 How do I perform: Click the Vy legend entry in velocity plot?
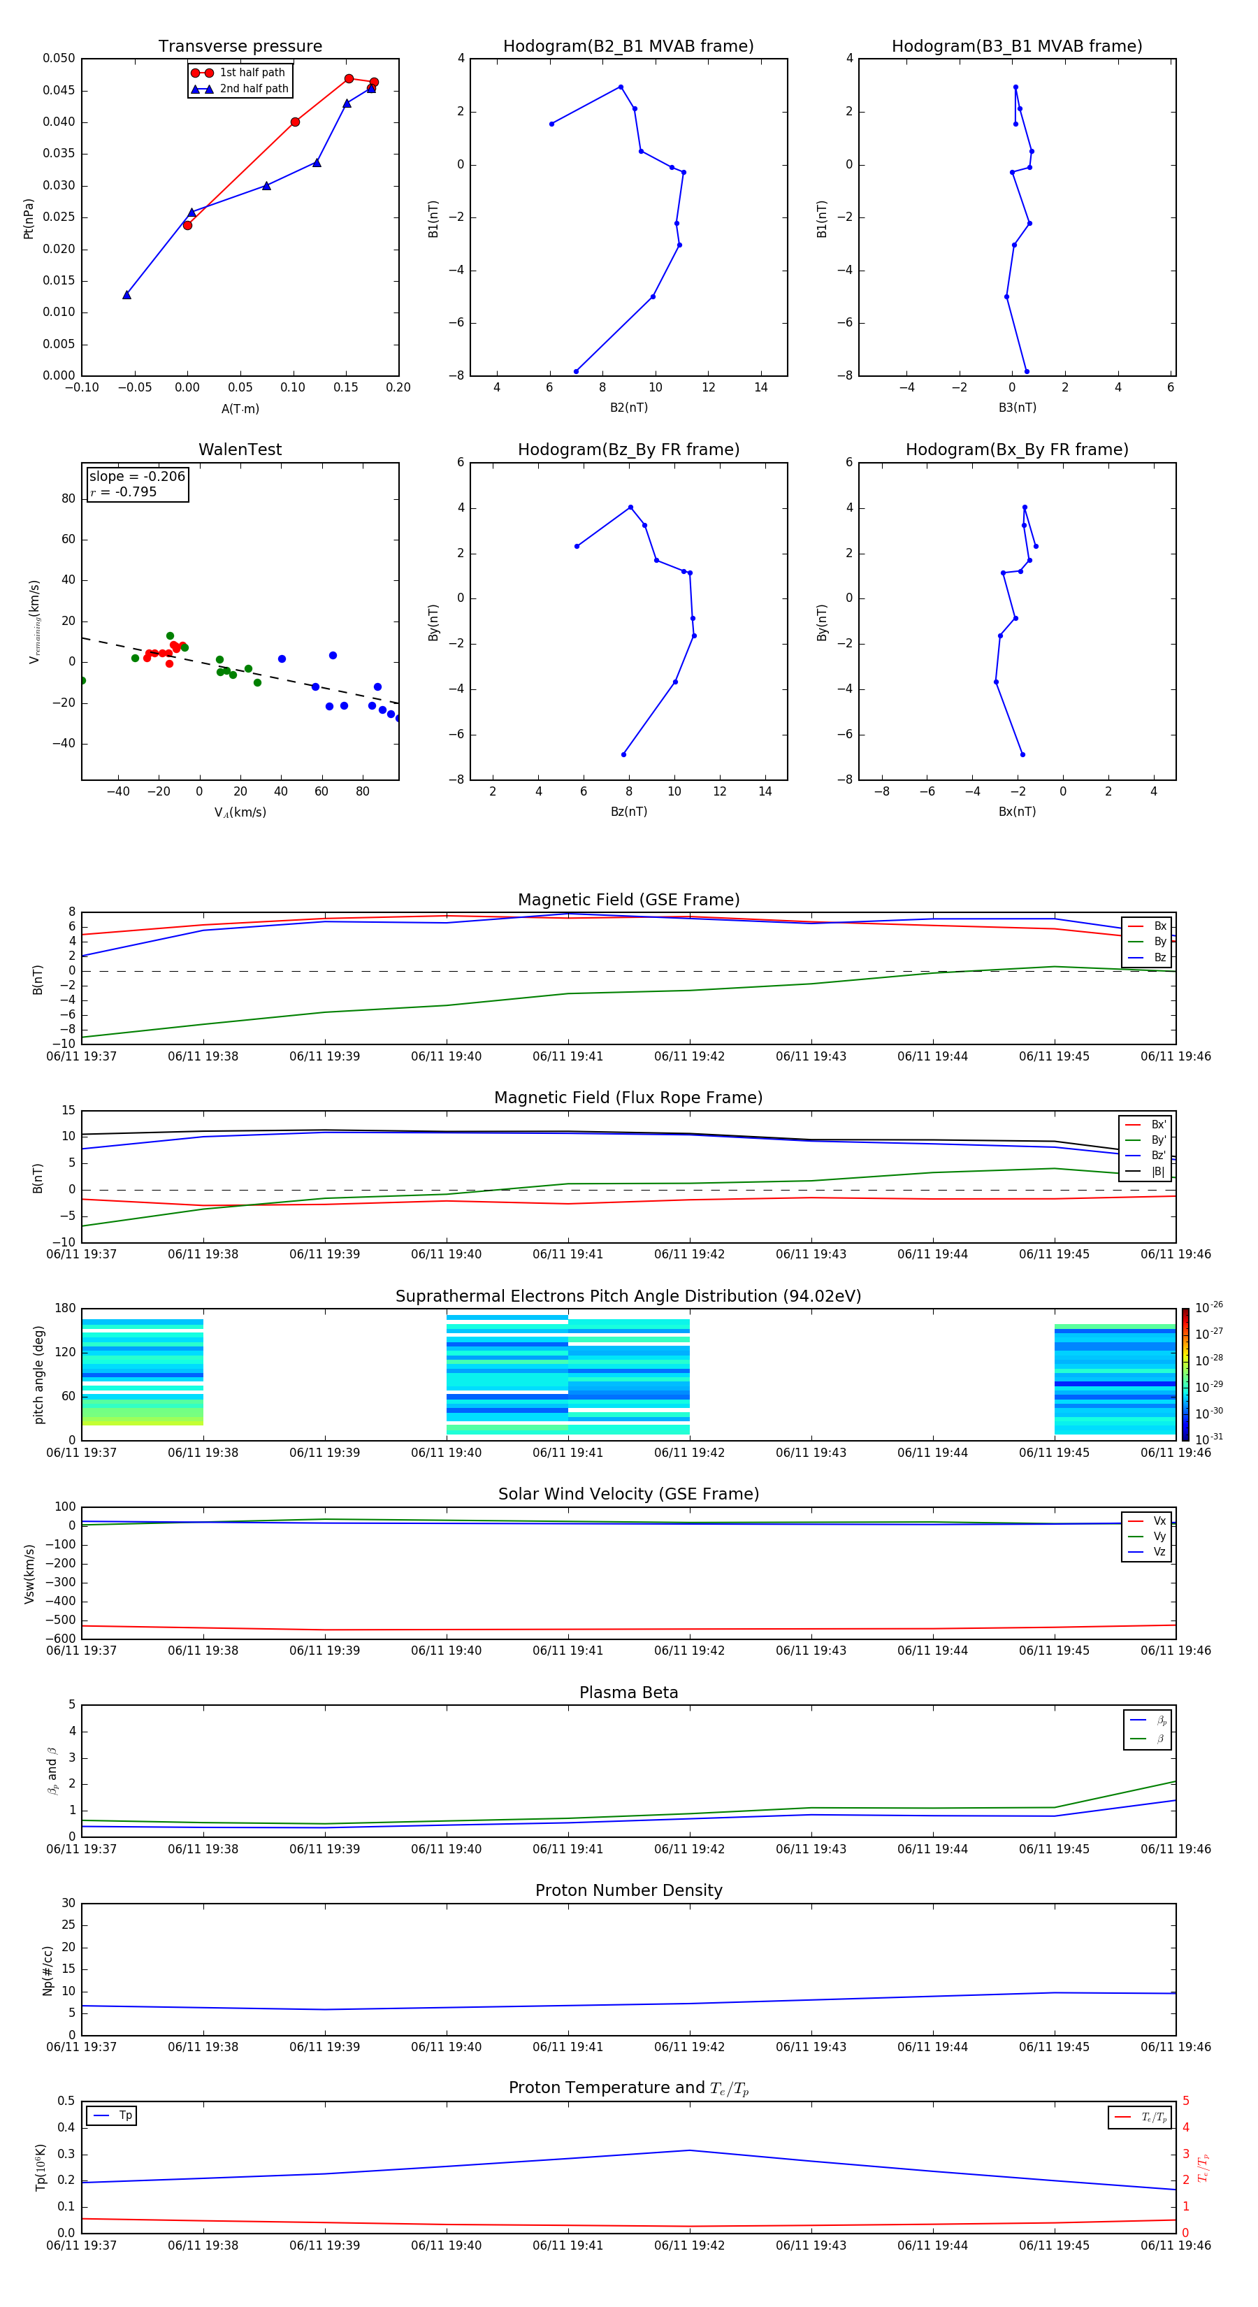[1147, 1537]
